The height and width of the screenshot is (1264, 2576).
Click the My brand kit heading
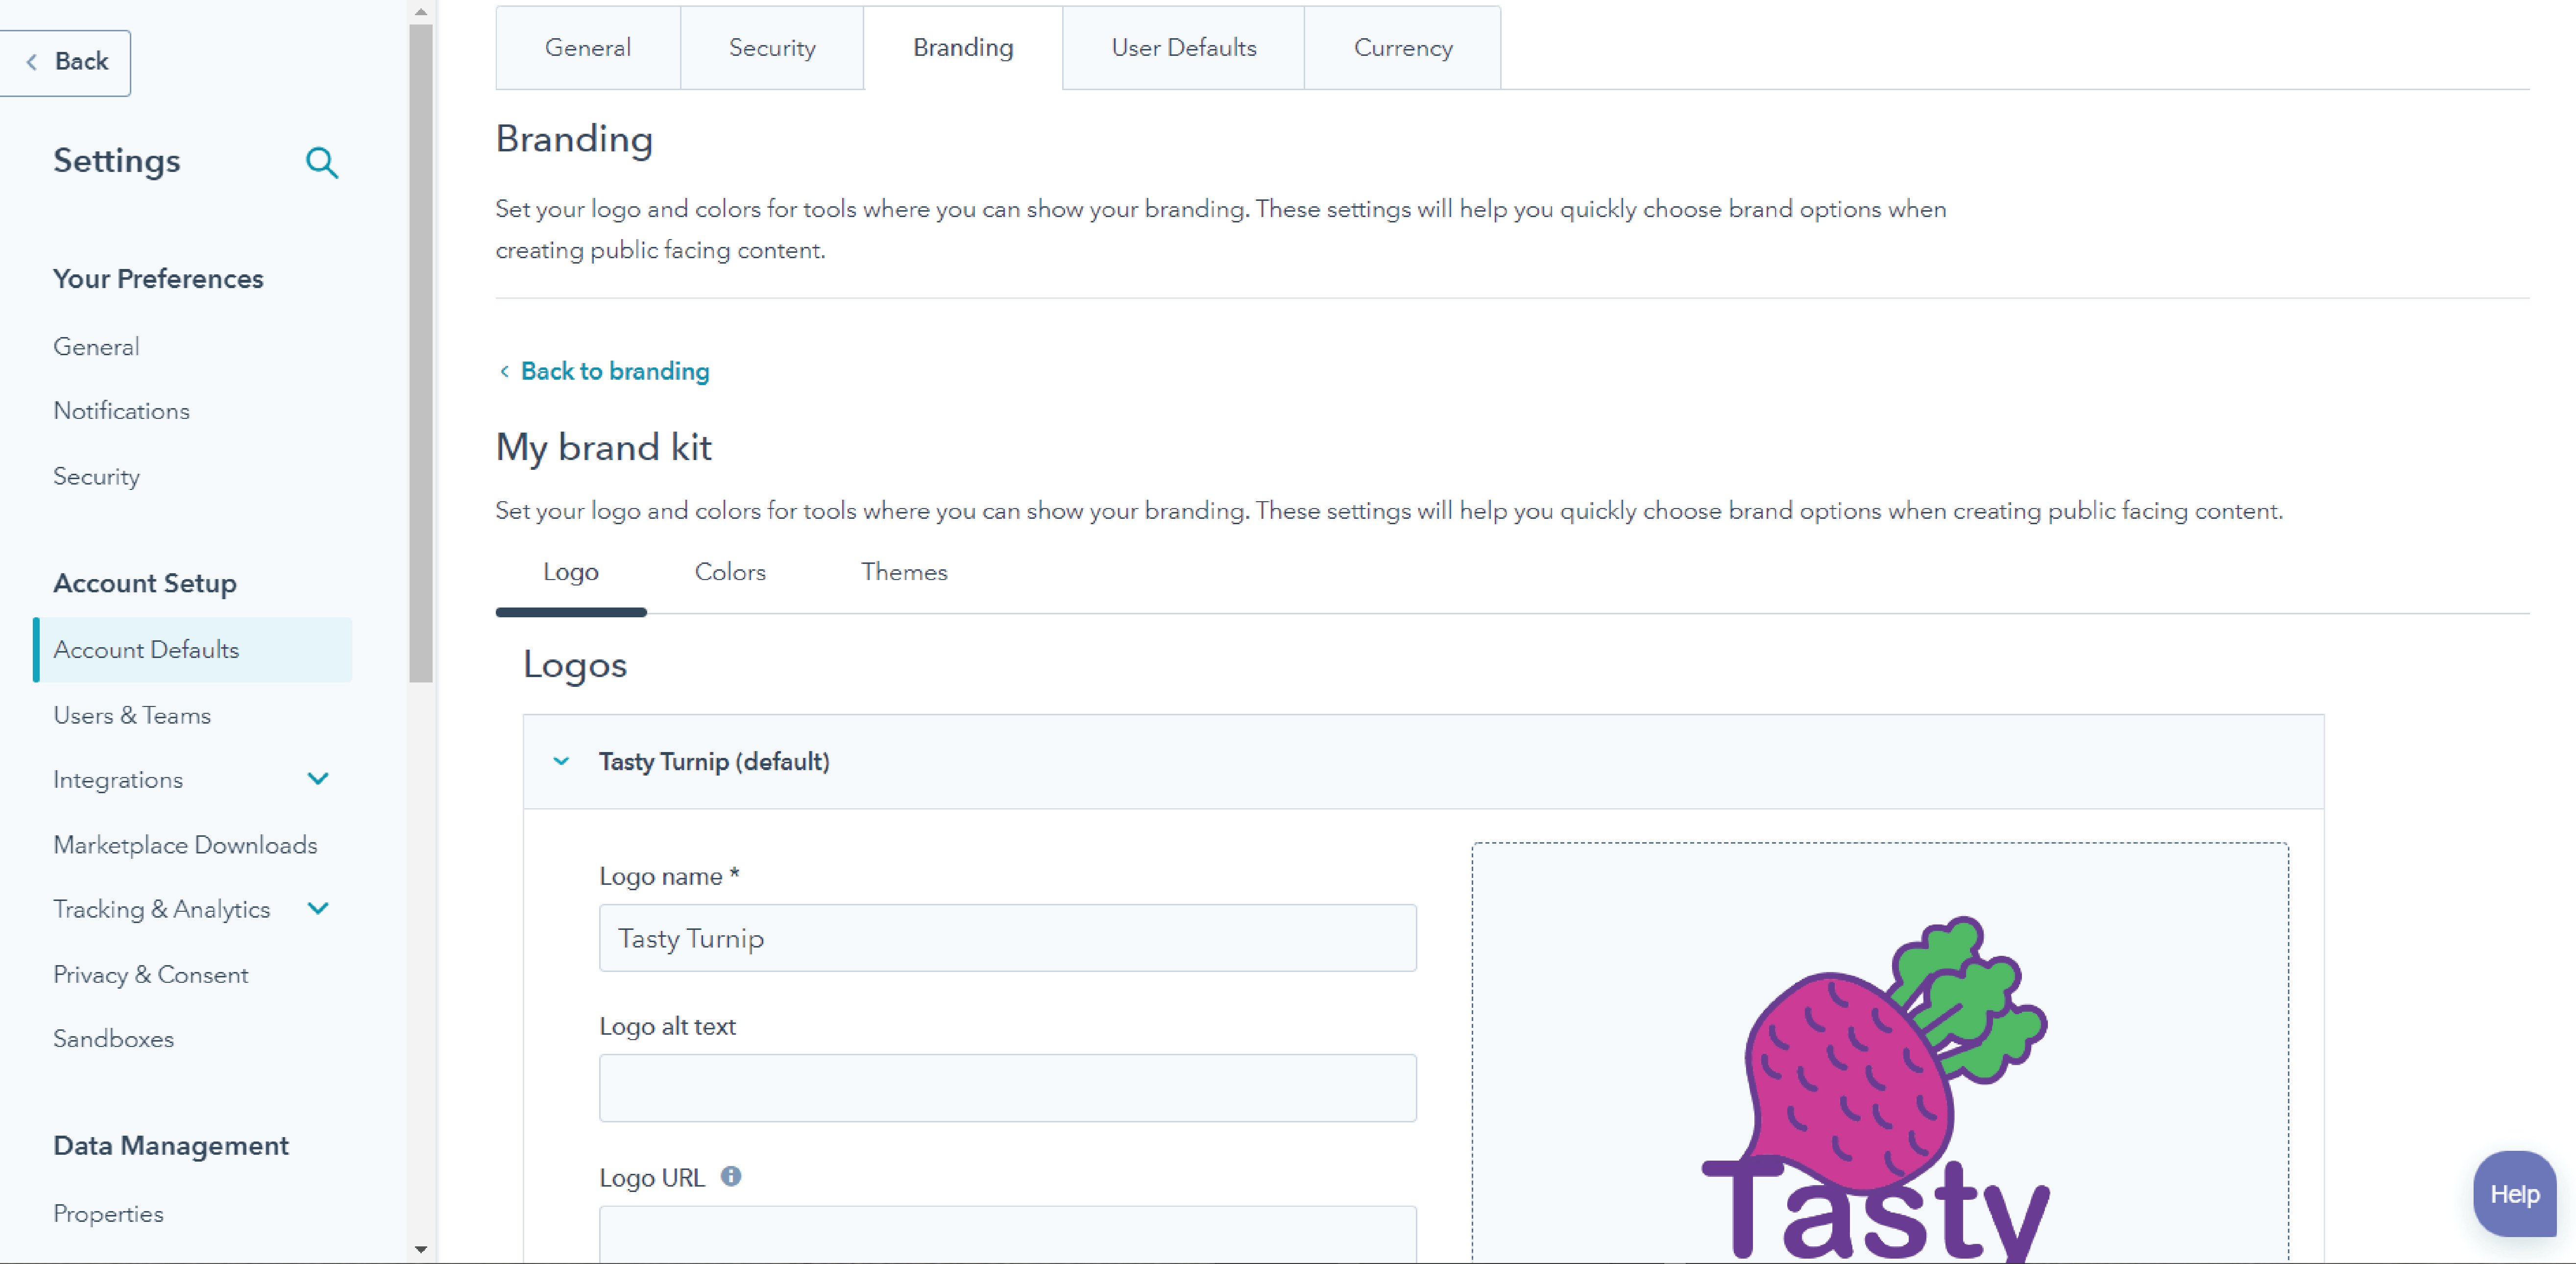[x=603, y=447]
